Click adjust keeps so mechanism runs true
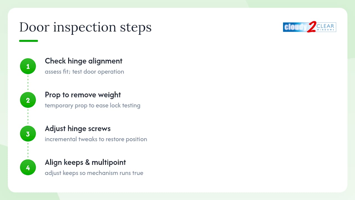Screen dimensions: 355x200 pyautogui.click(x=94, y=173)
